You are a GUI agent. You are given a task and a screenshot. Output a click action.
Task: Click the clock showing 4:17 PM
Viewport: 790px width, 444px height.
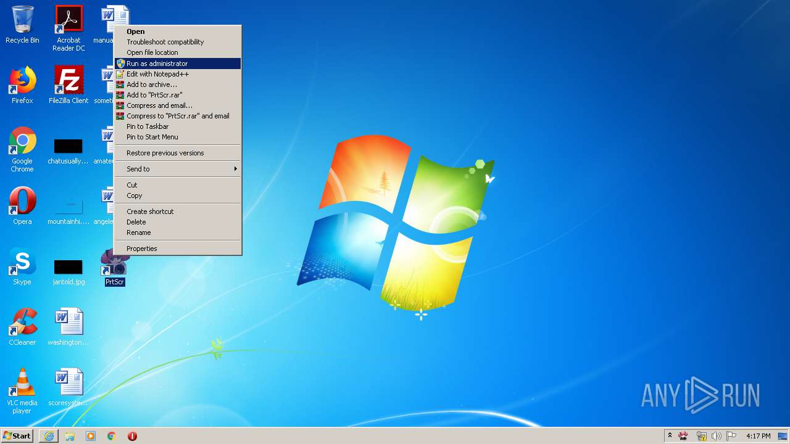pos(758,436)
